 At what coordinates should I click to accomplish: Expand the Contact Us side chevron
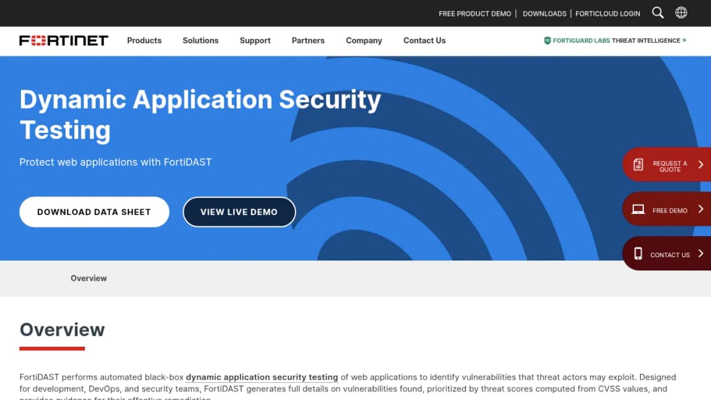[700, 253]
